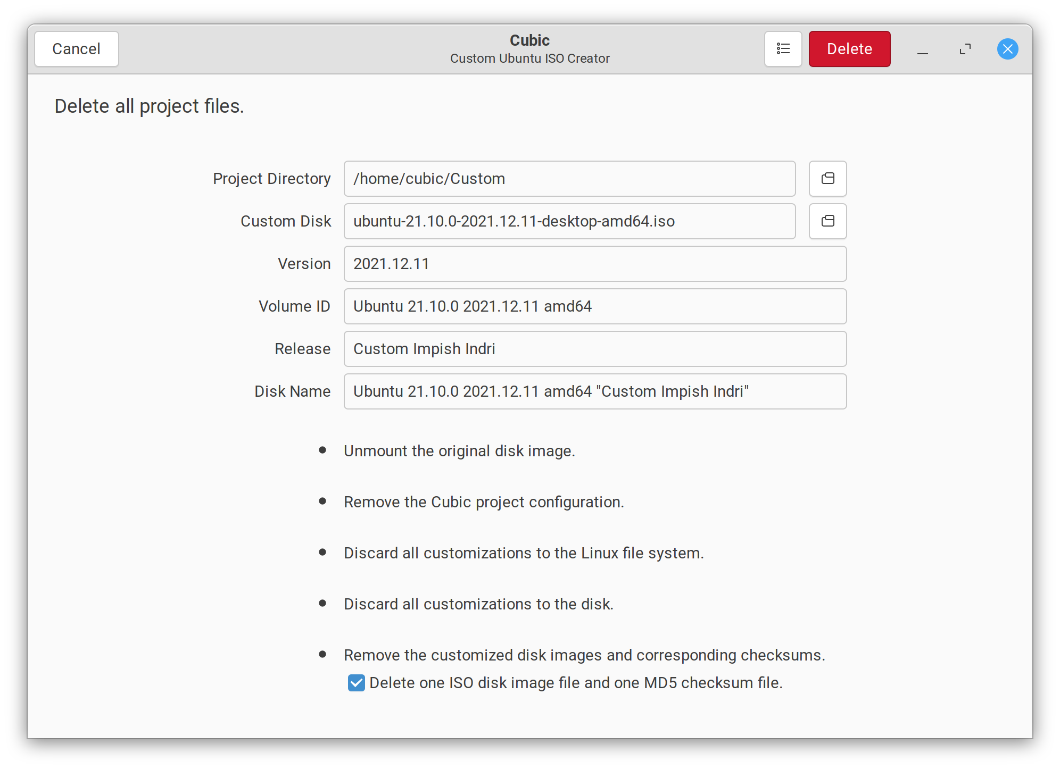1060x769 pixels.
Task: Click the Delete button
Action: pyautogui.click(x=849, y=48)
